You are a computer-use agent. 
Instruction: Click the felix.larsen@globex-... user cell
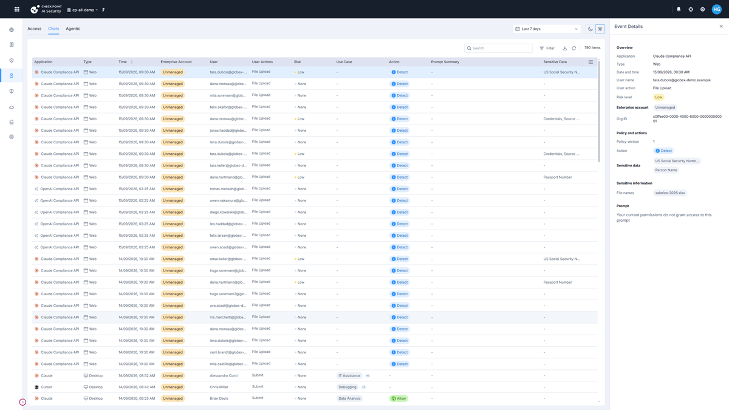pyautogui.click(x=228, y=236)
